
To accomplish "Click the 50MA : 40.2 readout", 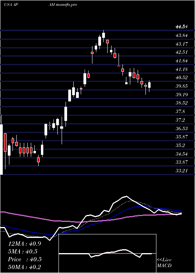I will [25, 267].
